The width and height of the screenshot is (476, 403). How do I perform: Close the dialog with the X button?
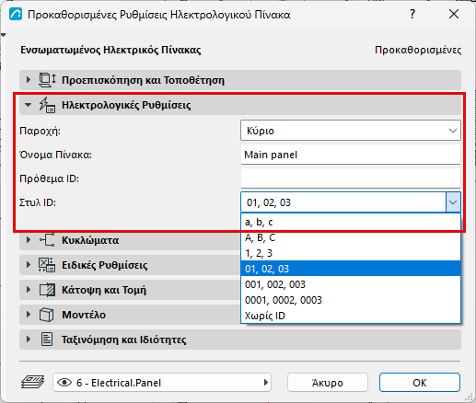(454, 14)
